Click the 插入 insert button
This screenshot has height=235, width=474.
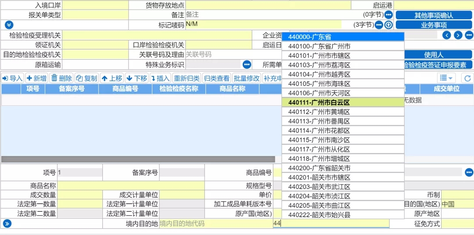[160, 78]
